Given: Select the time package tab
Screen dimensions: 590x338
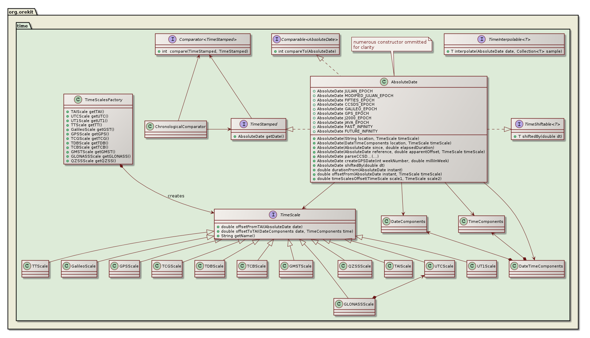Looking at the screenshot, I should (22, 26).
